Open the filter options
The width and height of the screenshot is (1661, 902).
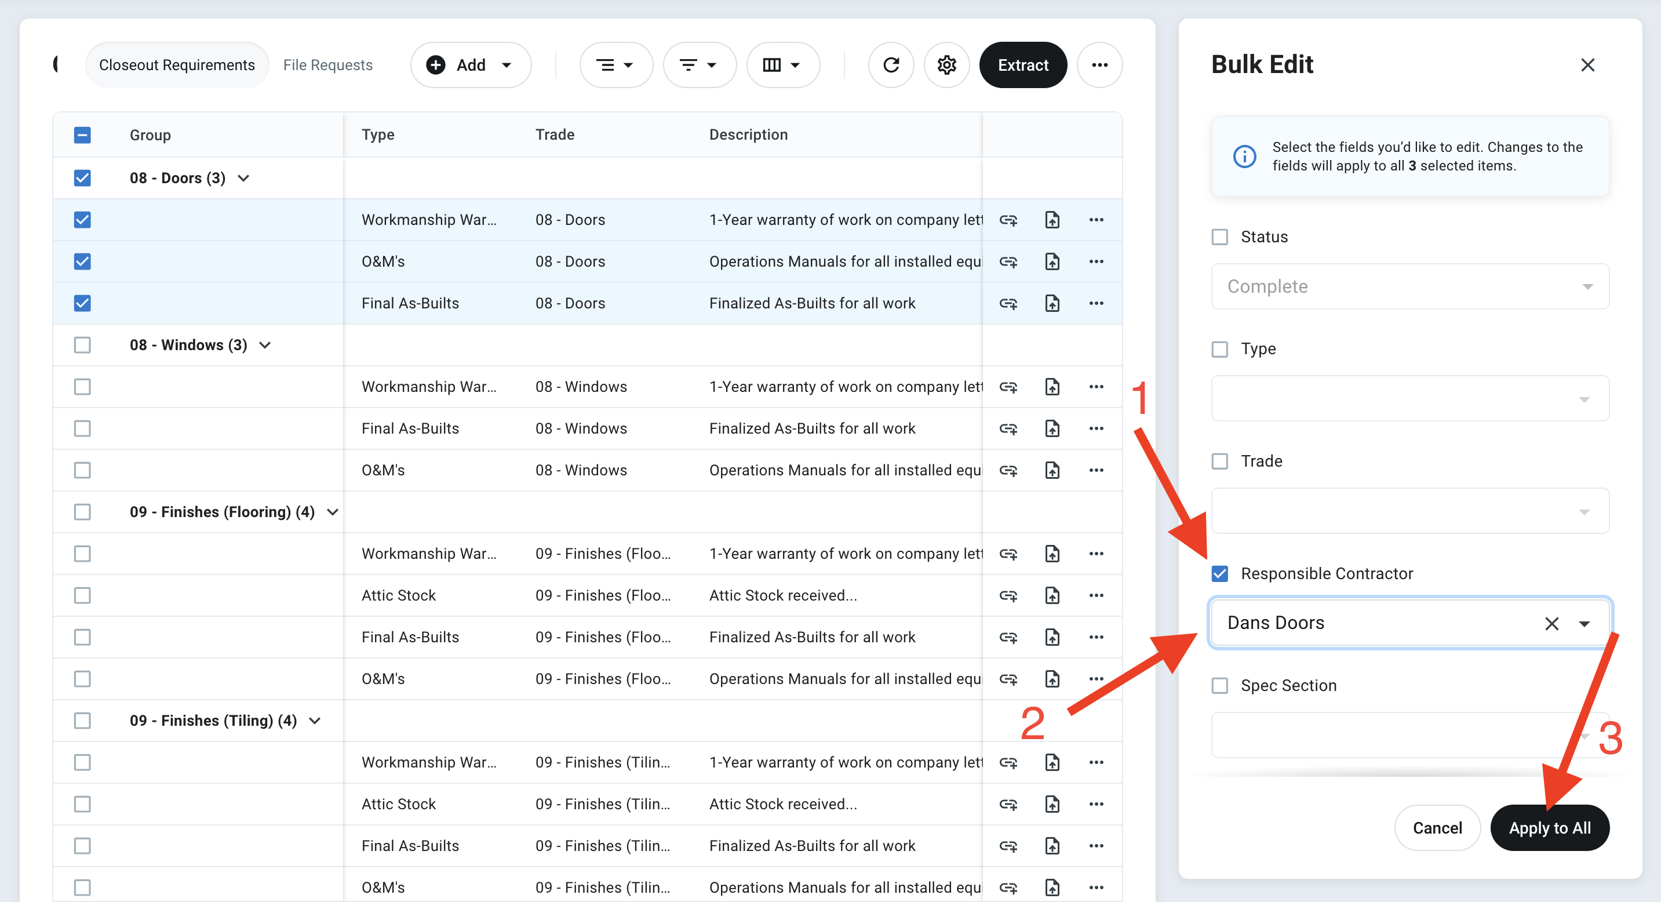click(699, 64)
